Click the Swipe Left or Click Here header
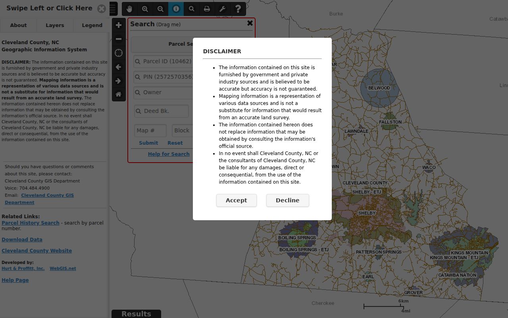Image resolution: width=508 pixels, height=318 pixels. tap(49, 8)
